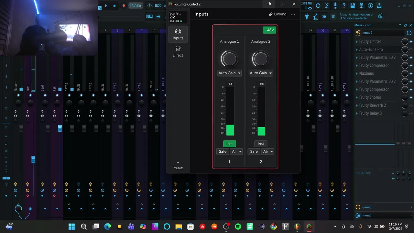Open Spotify from the taskbar
Image resolution: width=414 pixels, height=233 pixels.
point(238,227)
